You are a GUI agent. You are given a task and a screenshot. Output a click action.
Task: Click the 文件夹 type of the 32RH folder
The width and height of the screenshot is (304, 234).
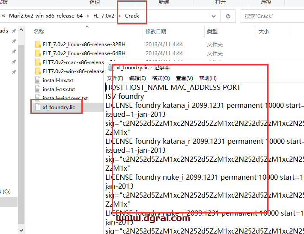(215, 44)
